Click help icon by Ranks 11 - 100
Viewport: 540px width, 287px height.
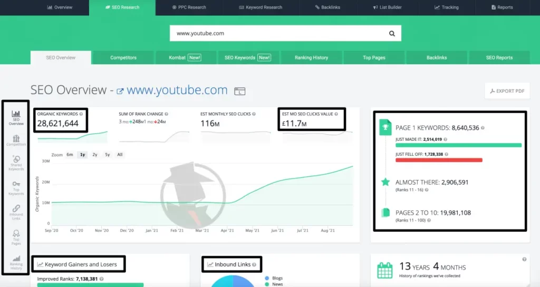click(x=429, y=220)
